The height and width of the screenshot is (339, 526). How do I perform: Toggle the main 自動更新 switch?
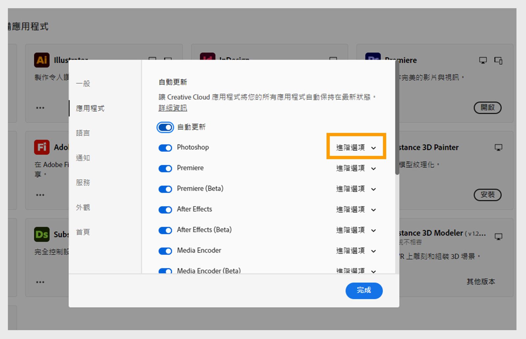coord(165,127)
